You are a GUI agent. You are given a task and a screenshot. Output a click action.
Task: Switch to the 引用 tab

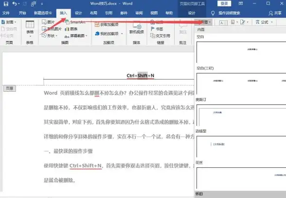coord(109,13)
